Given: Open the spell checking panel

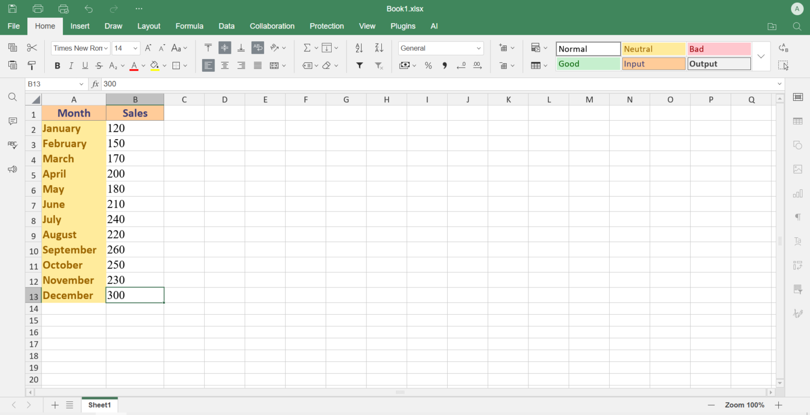Looking at the screenshot, I should [12, 145].
